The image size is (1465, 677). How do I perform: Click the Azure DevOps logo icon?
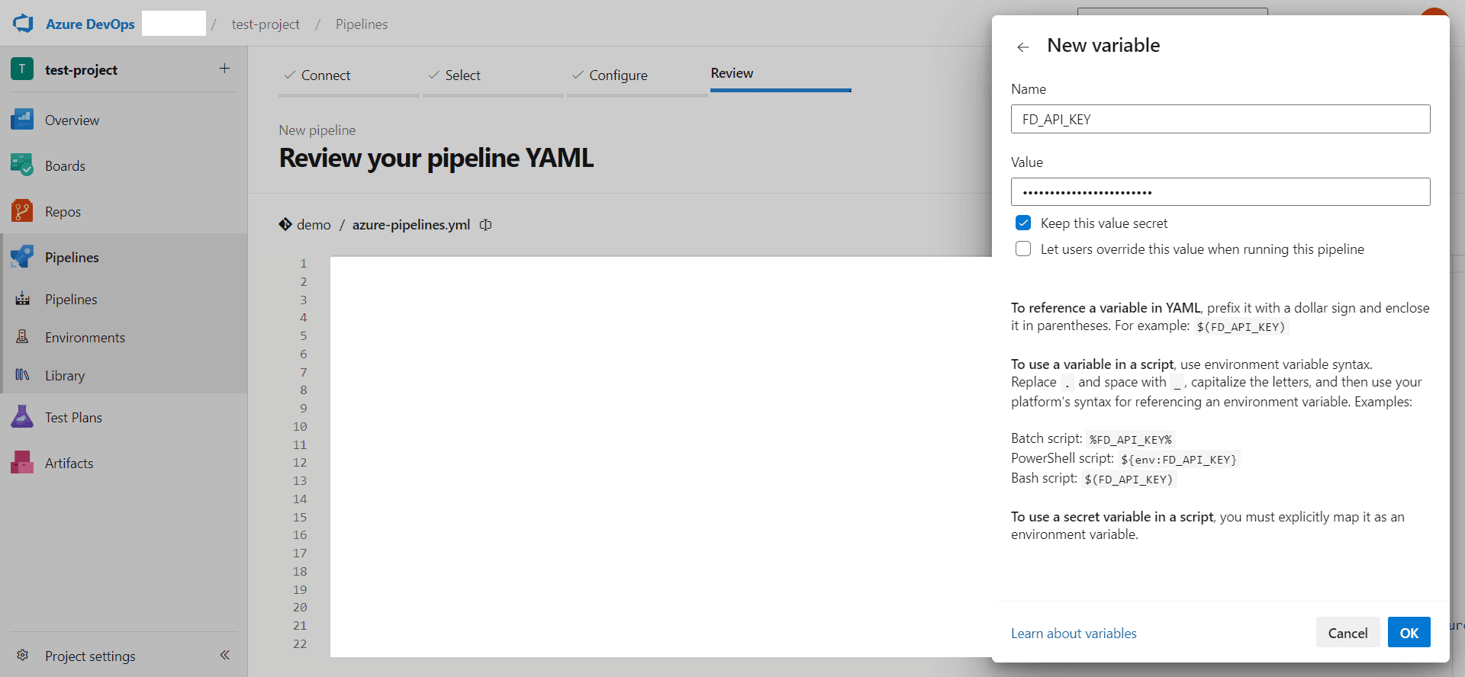23,24
